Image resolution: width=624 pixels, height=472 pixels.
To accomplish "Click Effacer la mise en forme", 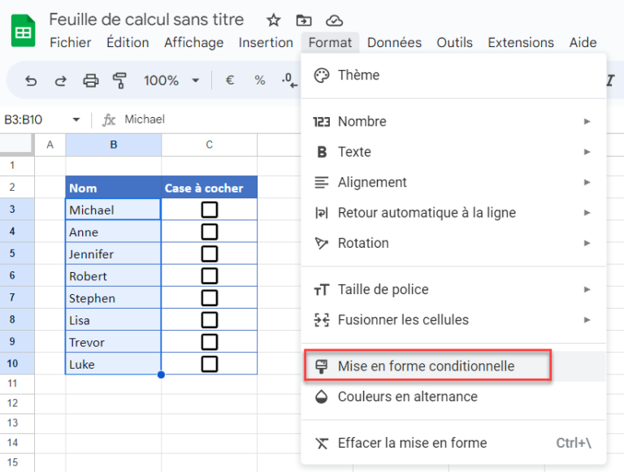I will 412,443.
